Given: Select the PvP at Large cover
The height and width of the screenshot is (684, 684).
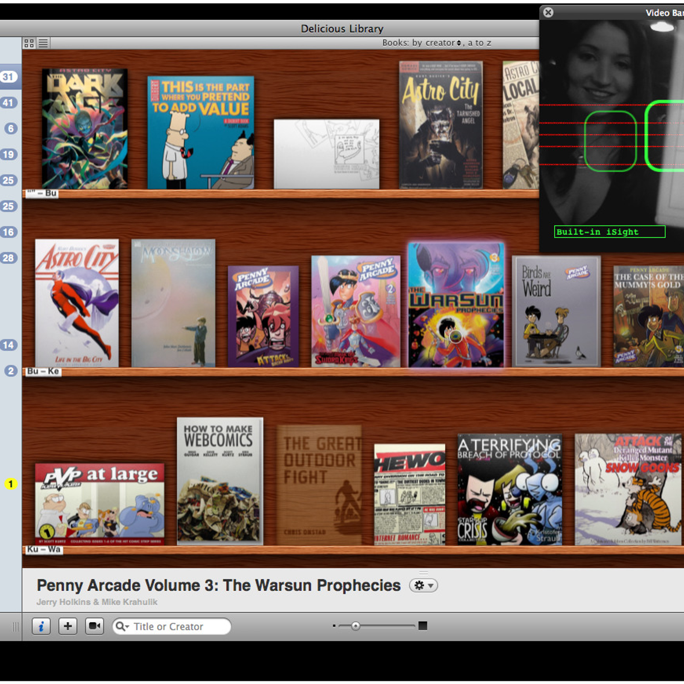Looking at the screenshot, I should pyautogui.click(x=100, y=504).
